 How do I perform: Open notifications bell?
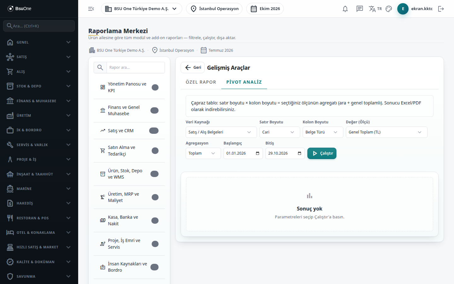pos(345,9)
